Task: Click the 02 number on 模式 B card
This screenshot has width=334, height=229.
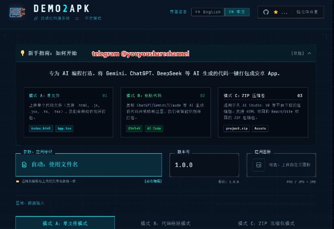Action: coord(202,96)
